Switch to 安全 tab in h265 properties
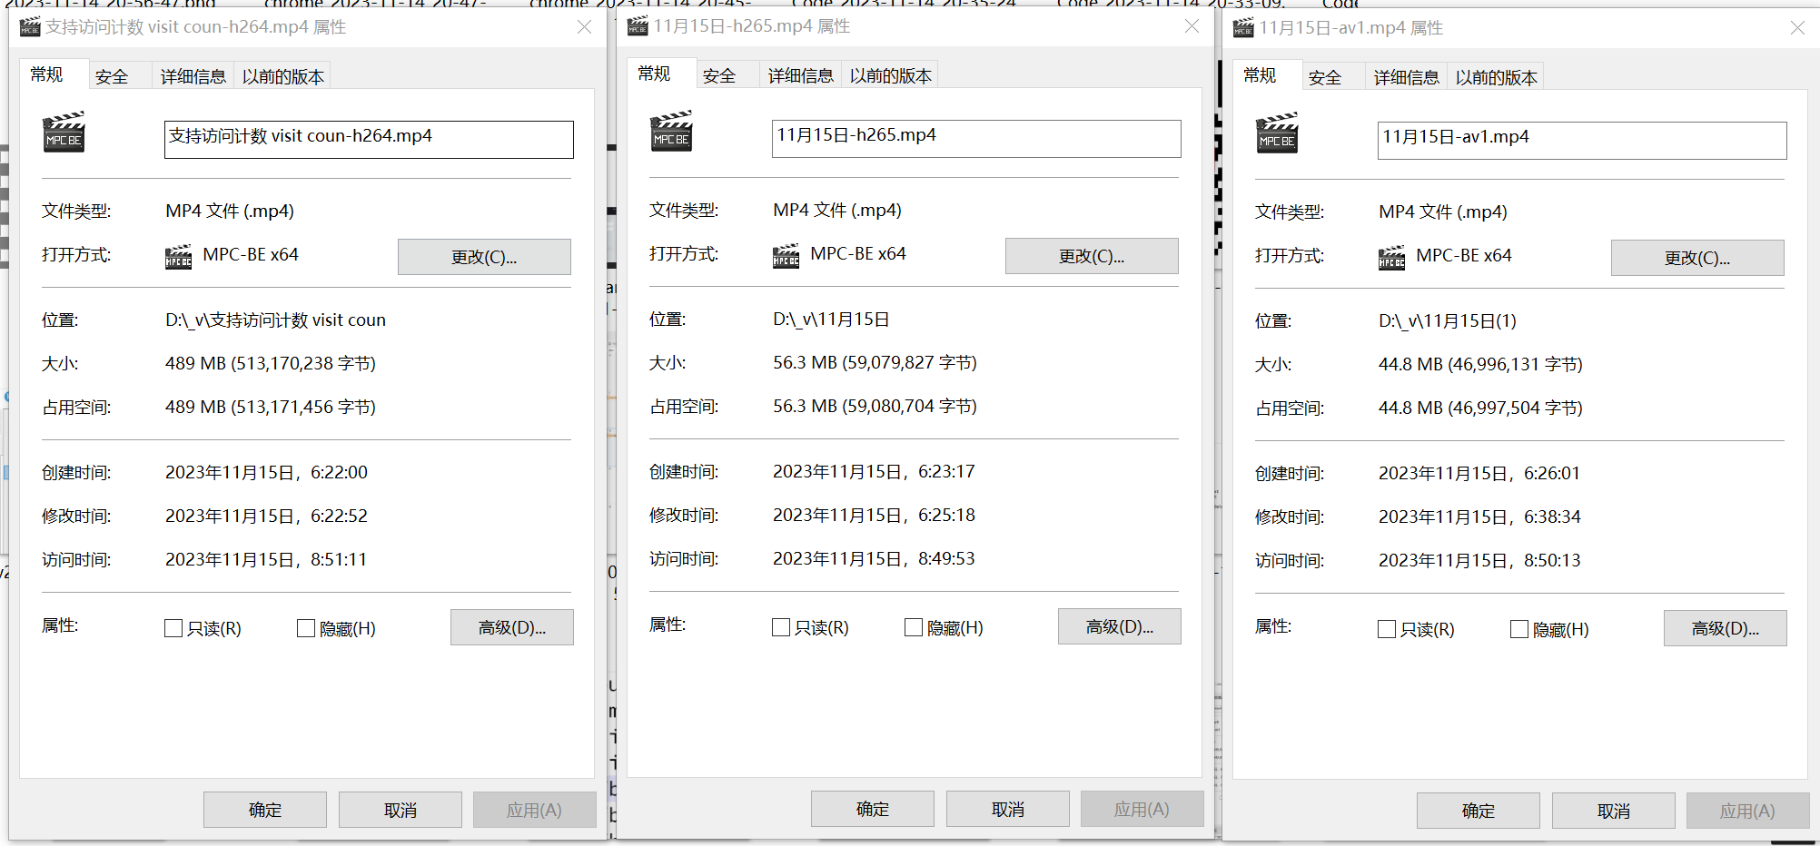Screen dimensions: 1820x846 point(719,76)
